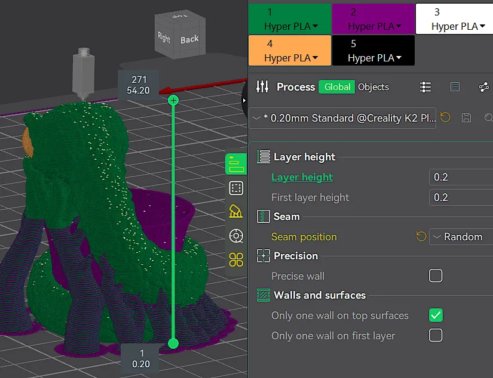Enable Only one wall on first layer

436,335
